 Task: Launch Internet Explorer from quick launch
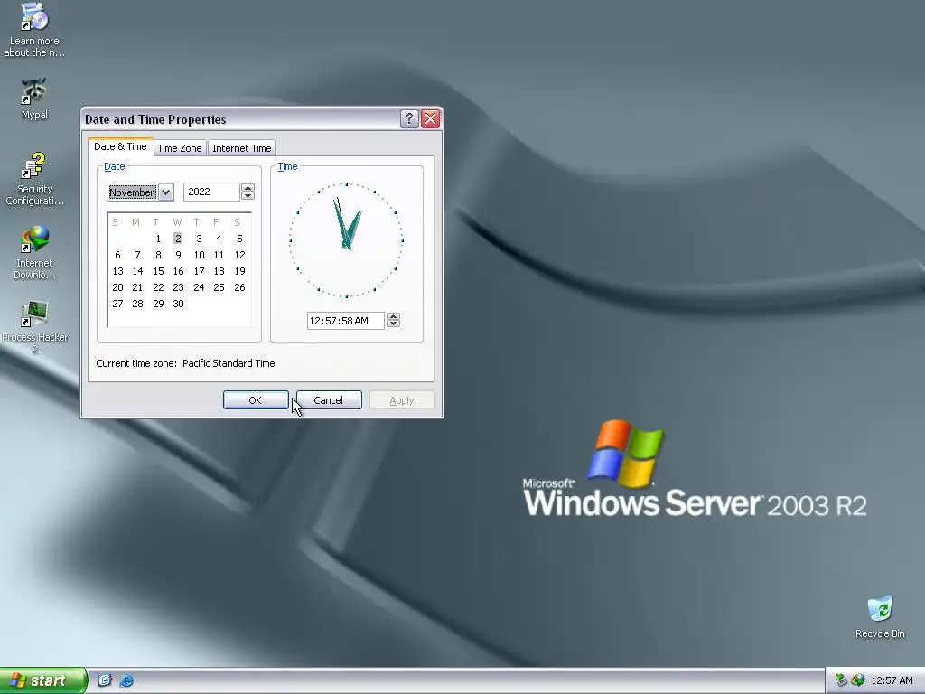tap(126, 680)
